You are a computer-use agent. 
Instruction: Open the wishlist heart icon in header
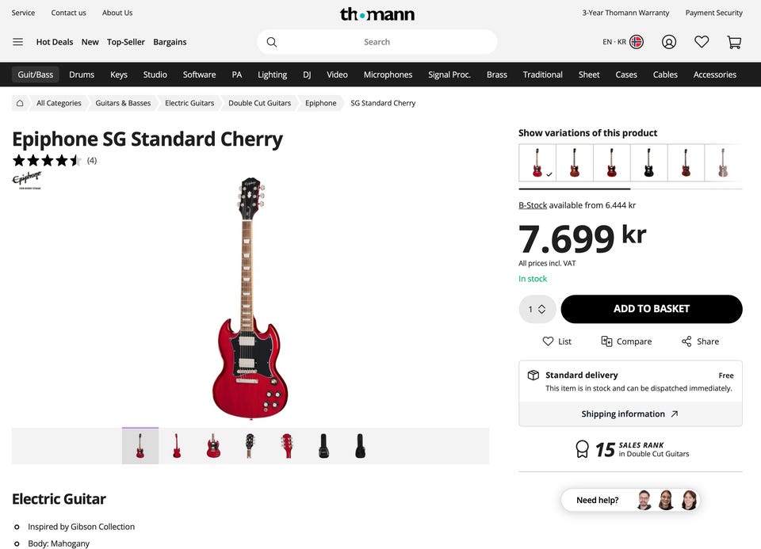coord(702,42)
